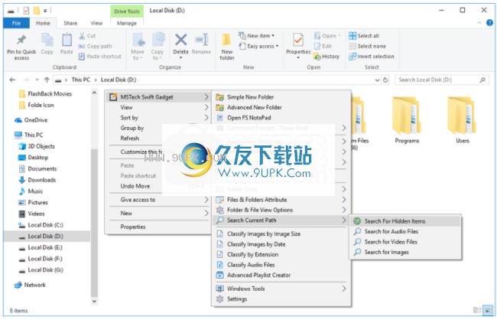Open the Sort by submenu

[x=158, y=118]
